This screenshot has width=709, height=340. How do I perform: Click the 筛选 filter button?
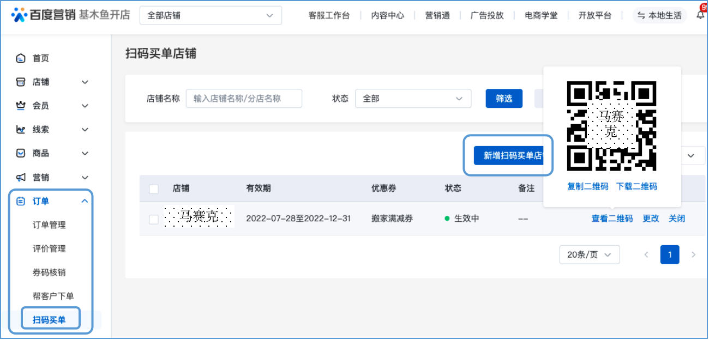tap(504, 98)
